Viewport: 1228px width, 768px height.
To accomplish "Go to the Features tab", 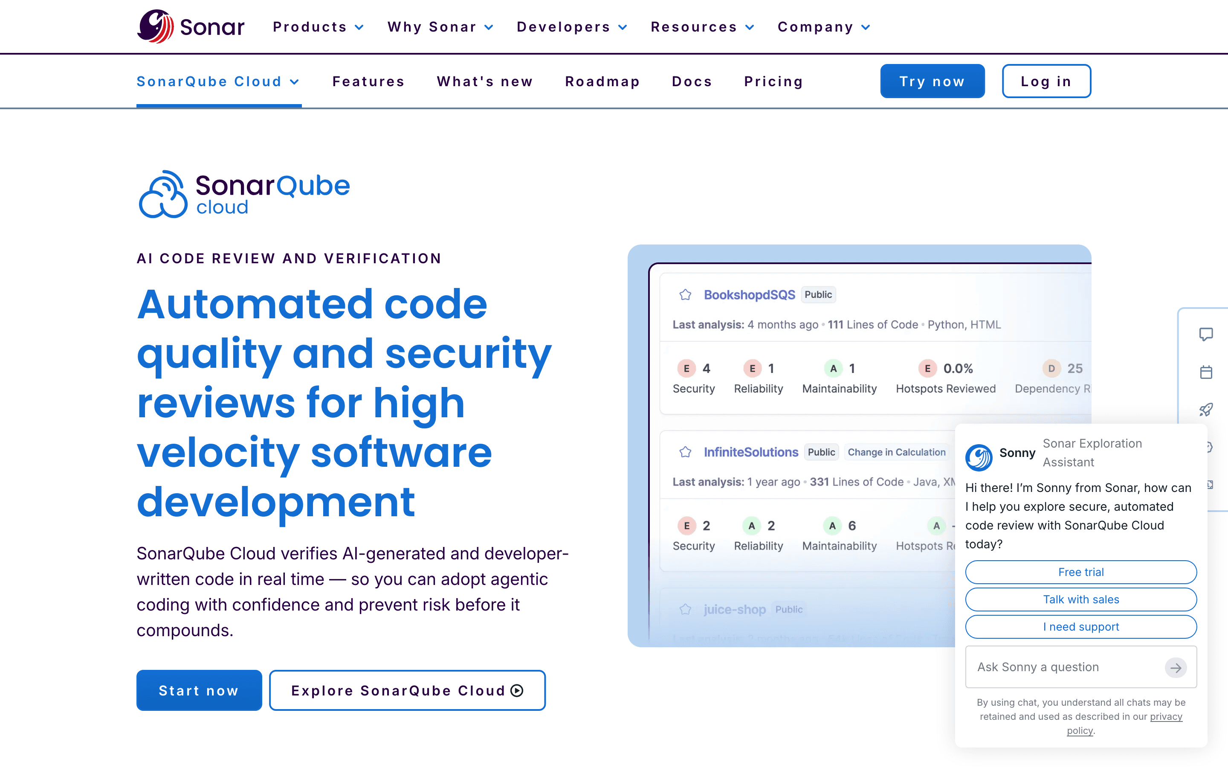I will coord(368,81).
